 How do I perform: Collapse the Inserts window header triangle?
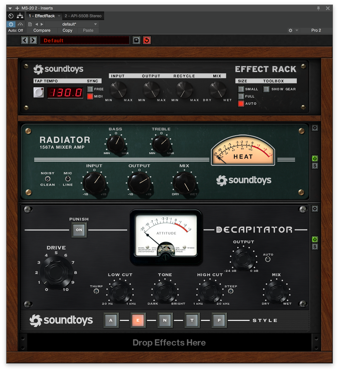pos(10,8)
